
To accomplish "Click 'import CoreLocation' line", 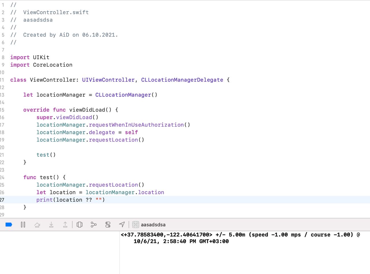I will point(41,65).
